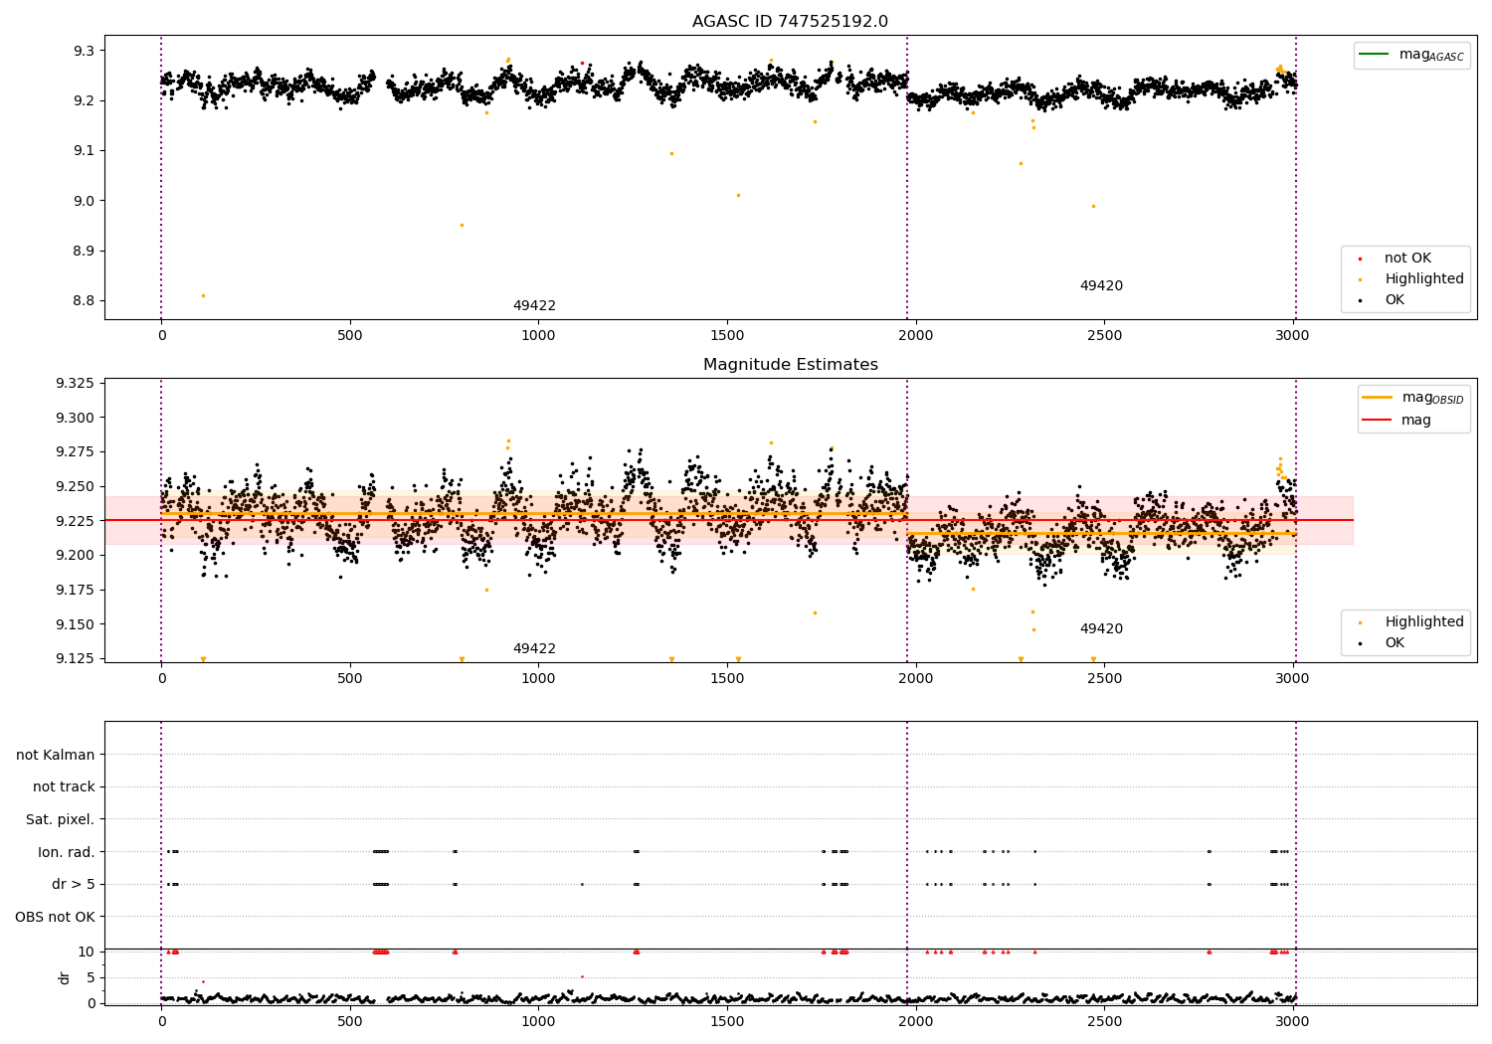Click the '8.8' y-tick in the top plot

tap(84, 301)
